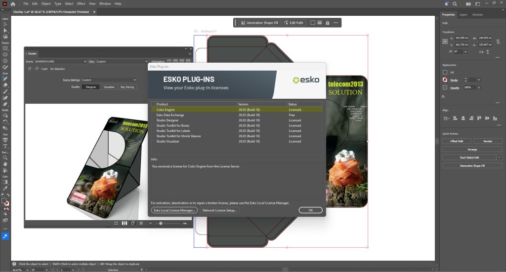The height and width of the screenshot is (272, 506).
Task: Expand the Opacity value arrow
Action: 479,87
